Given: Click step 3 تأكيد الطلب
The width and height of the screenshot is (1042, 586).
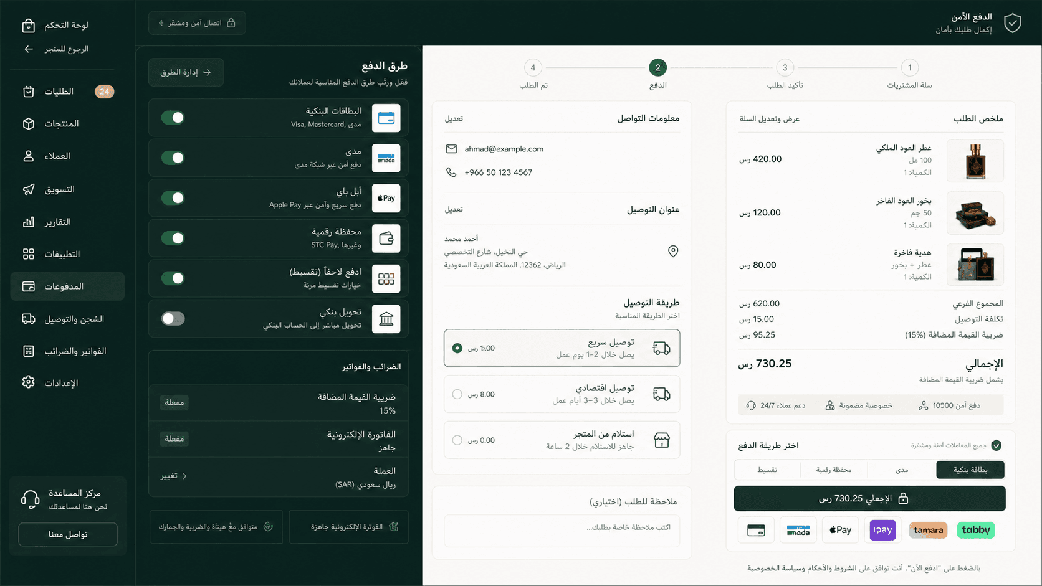Looking at the screenshot, I should point(785,68).
